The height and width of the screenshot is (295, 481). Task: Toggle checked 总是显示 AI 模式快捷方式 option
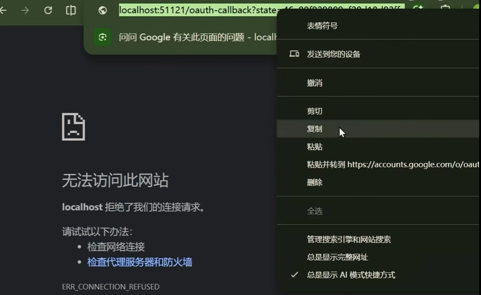coord(378,275)
